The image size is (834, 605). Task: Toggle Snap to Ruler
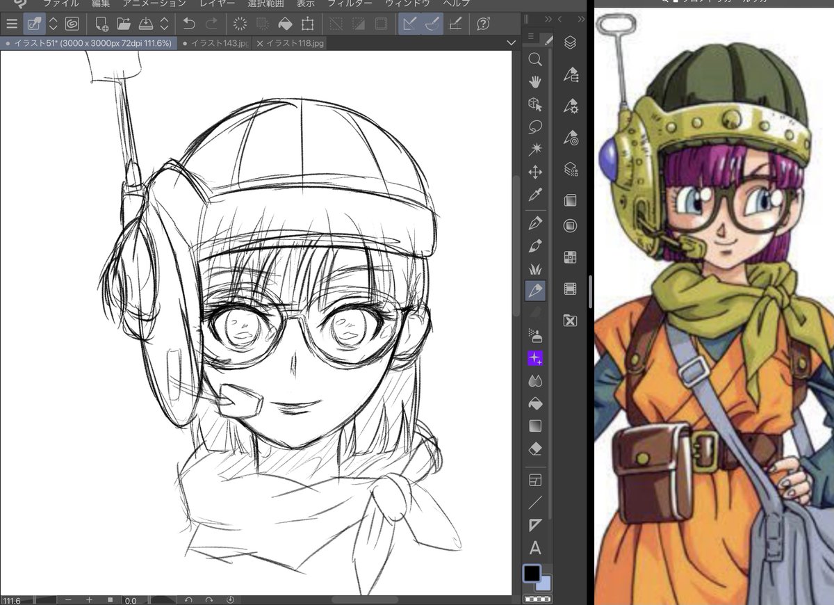409,24
